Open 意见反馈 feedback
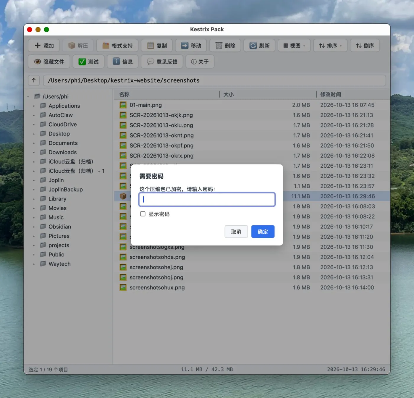 [x=162, y=62]
